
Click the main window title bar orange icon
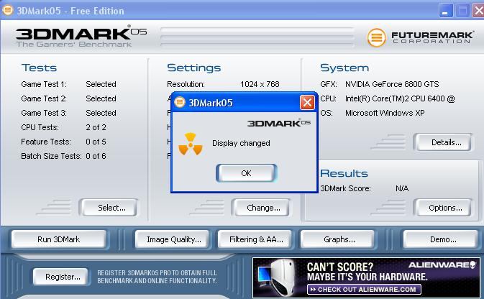(x=8, y=10)
